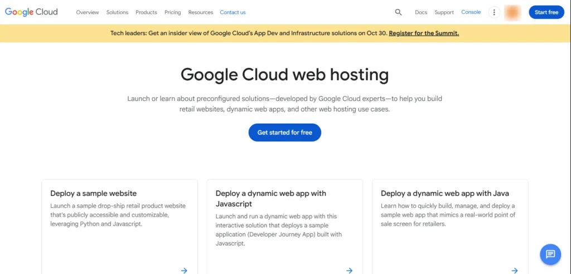Open Deploy a dynamic web app with Java heading
The width and height of the screenshot is (571, 274).
(x=445, y=193)
